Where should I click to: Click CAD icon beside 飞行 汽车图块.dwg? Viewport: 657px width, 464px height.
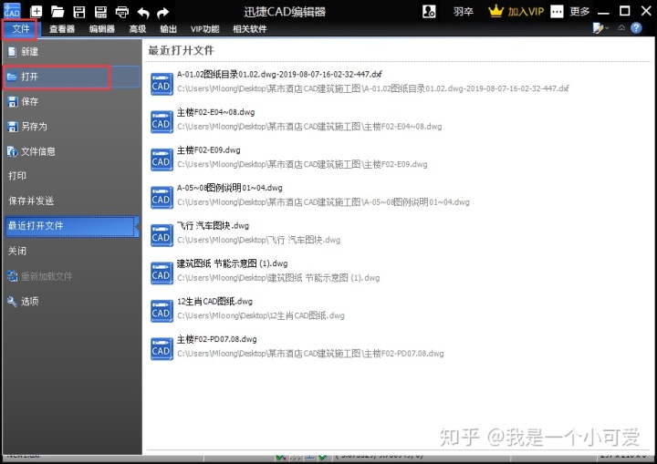pyautogui.click(x=162, y=235)
